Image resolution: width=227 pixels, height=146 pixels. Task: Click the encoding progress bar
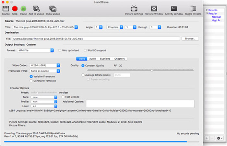[102, 142]
